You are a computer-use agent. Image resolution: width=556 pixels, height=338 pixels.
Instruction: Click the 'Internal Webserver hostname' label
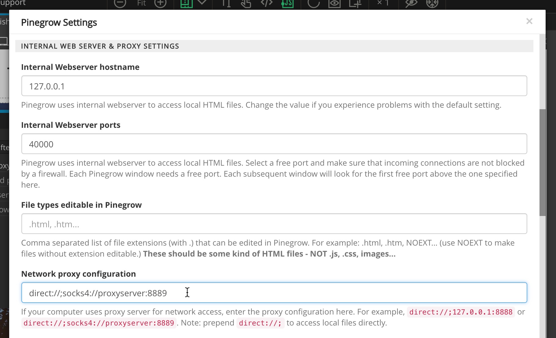point(80,67)
